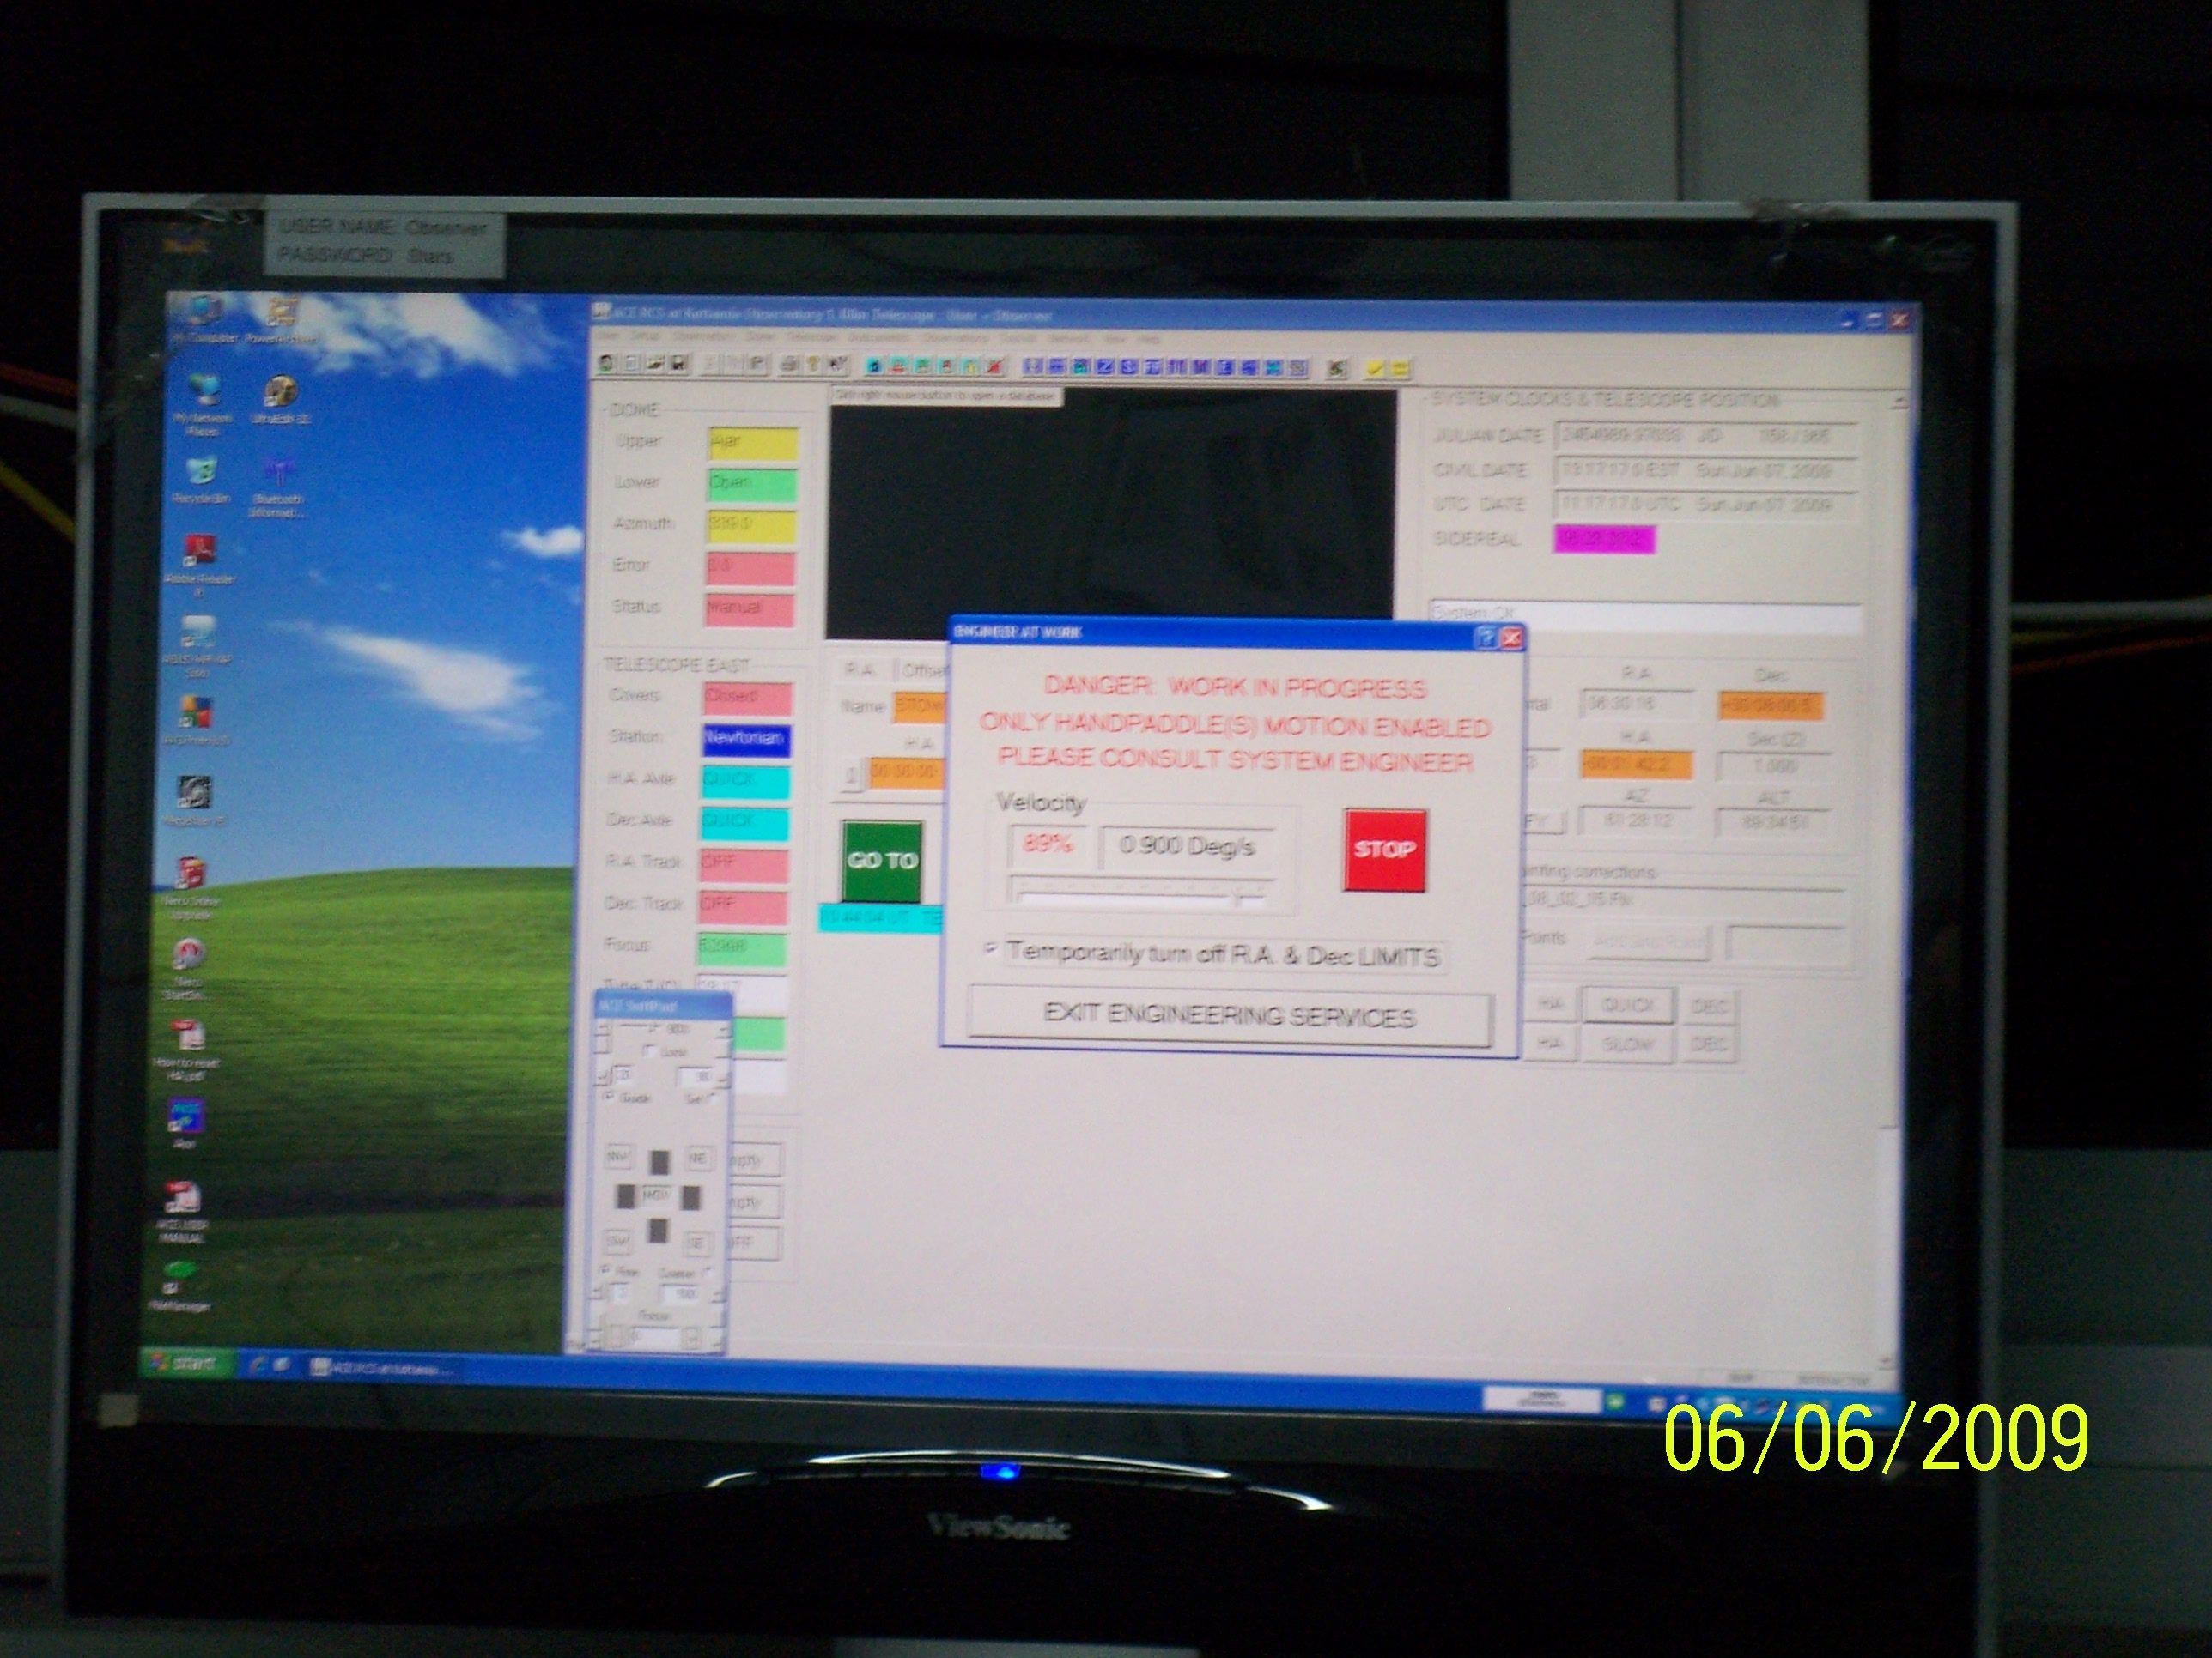Open the Recycle Bin desktop icon
The width and height of the screenshot is (2212, 1658).
click(x=201, y=469)
